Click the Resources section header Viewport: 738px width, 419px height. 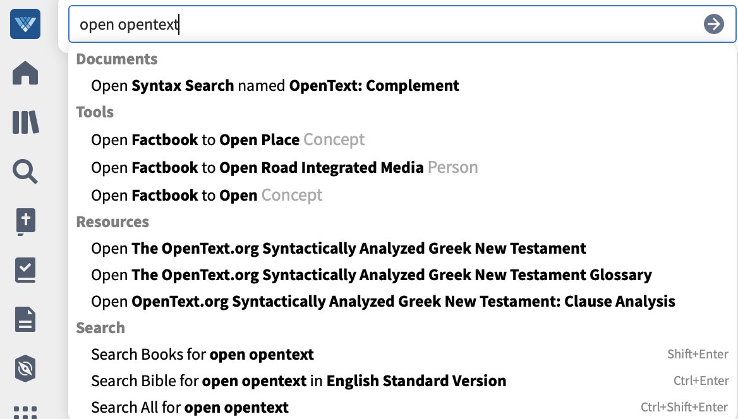coord(112,222)
